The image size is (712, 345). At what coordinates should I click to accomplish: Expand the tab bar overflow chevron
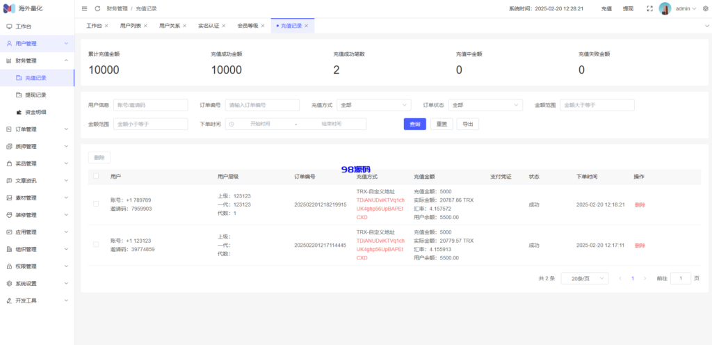point(706,26)
